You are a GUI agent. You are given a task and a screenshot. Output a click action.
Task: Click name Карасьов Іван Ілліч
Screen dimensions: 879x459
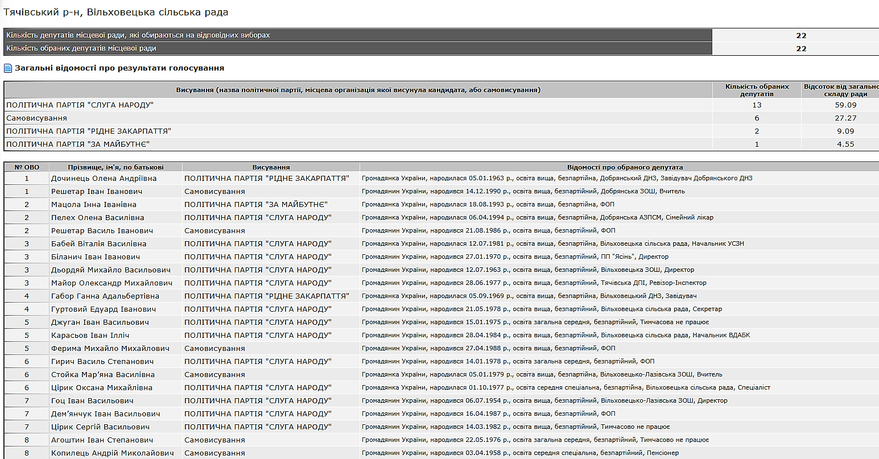[x=90, y=335]
